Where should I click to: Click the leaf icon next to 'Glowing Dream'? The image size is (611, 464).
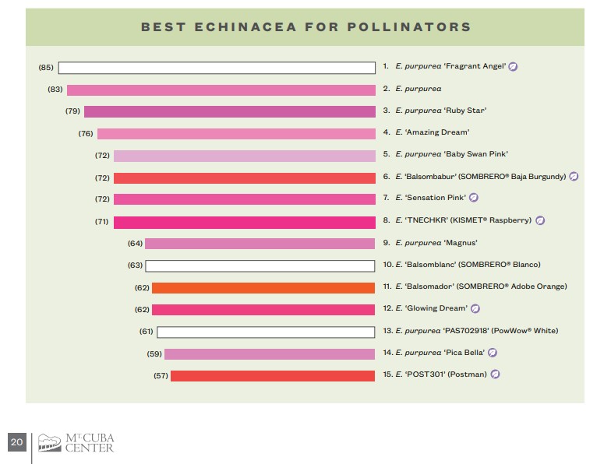pyautogui.click(x=475, y=308)
